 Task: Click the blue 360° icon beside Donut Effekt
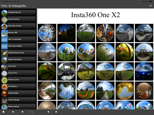(4, 46)
